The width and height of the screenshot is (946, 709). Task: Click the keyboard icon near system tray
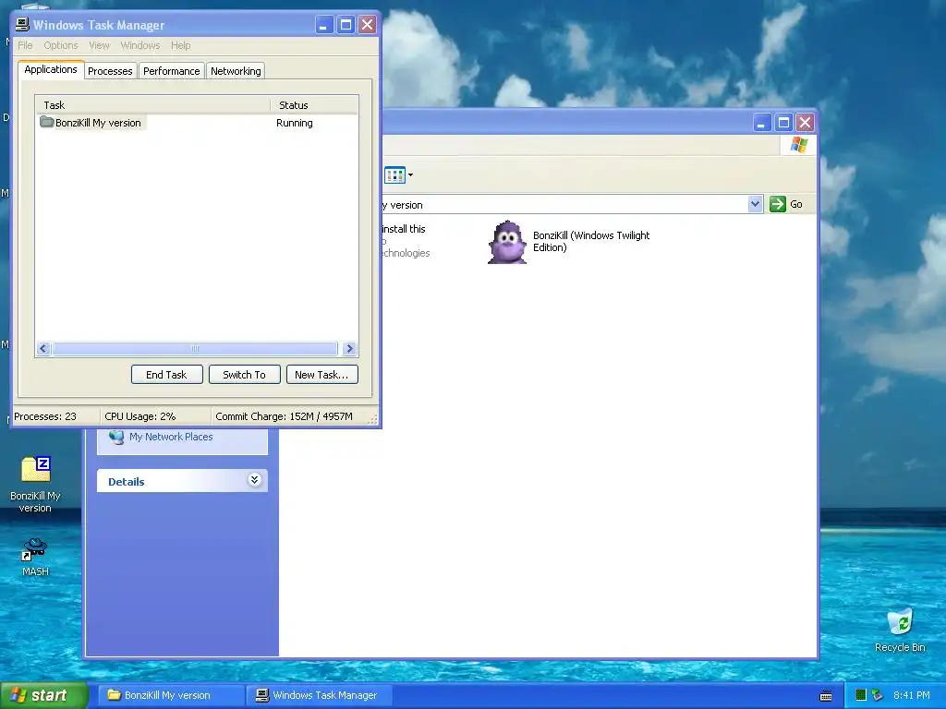click(x=826, y=696)
